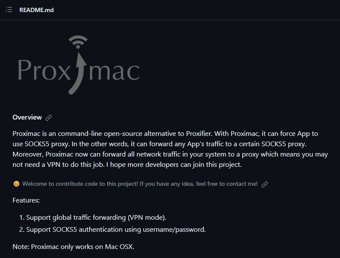Click the Overview section heading
The image size is (340, 258).
[x=27, y=117]
